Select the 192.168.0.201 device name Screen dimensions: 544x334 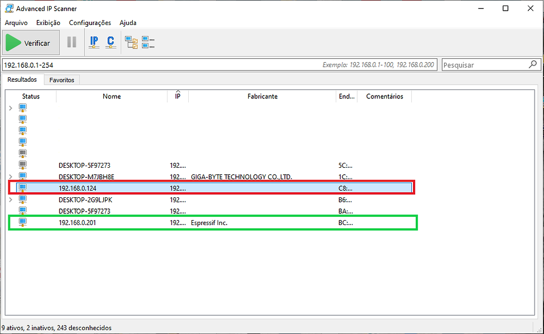point(77,222)
